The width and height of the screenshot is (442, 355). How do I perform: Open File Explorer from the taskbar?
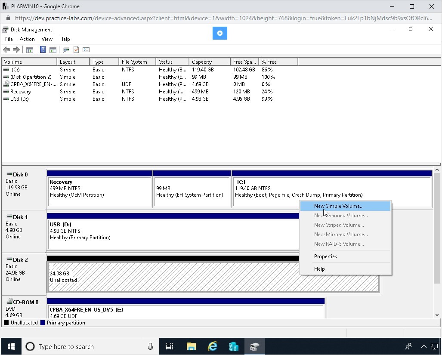tap(191, 346)
